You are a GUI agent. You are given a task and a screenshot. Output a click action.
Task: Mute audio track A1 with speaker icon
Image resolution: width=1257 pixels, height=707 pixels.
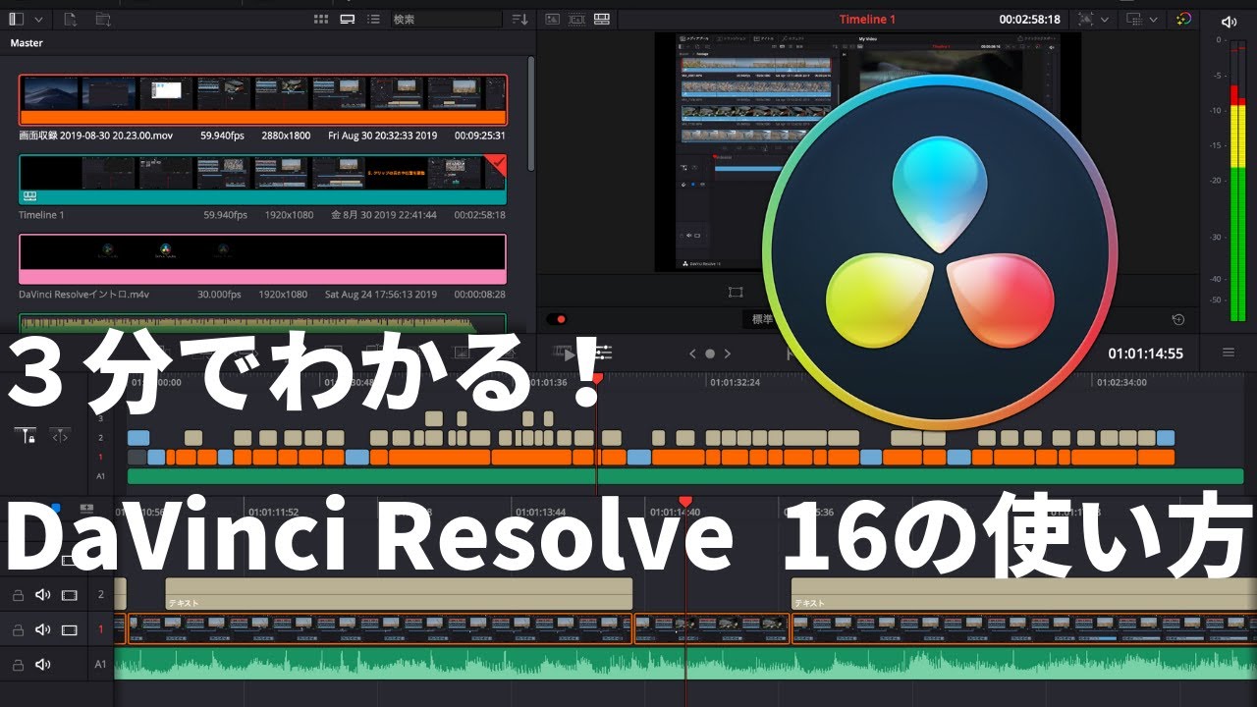click(43, 665)
